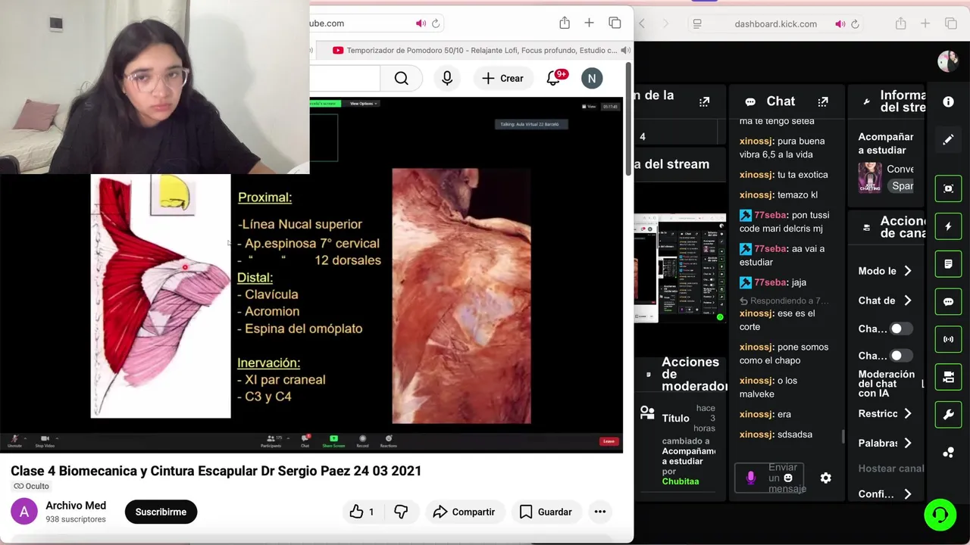Open the Archivo Med channel name link
This screenshot has width=970, height=545.
pyautogui.click(x=76, y=506)
